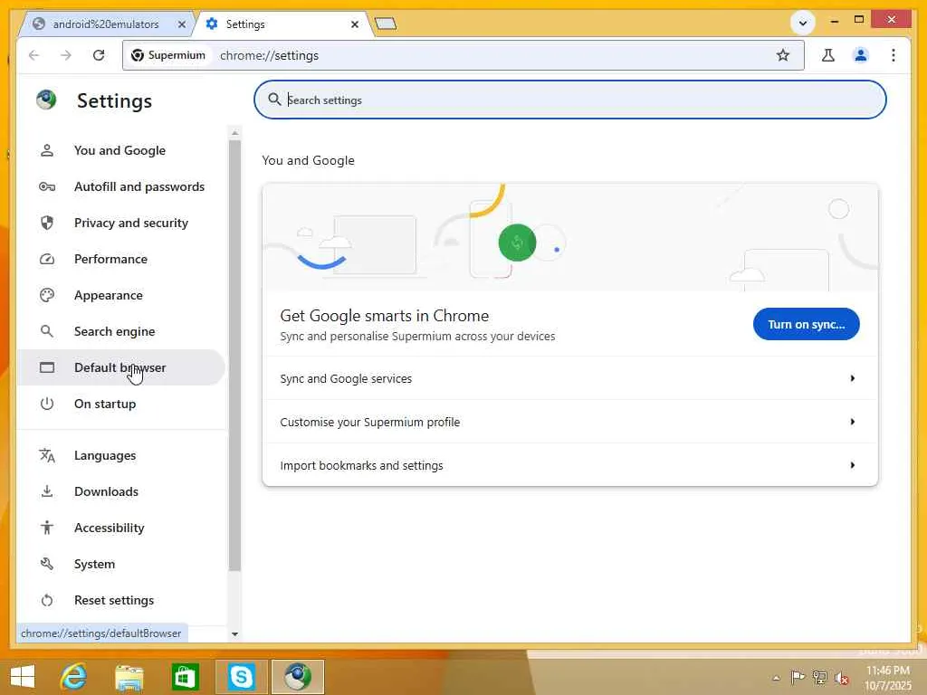Click the Supermium taskbar icon

[297, 677]
